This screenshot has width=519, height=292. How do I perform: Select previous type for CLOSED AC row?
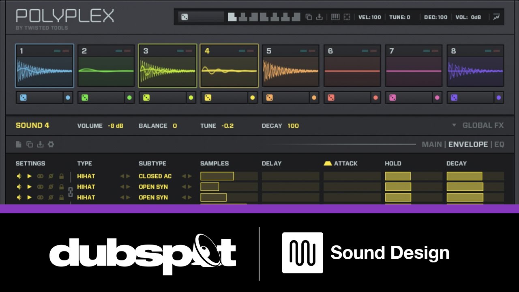coord(122,176)
